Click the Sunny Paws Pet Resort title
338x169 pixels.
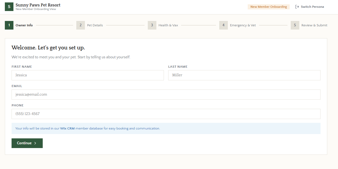[38, 5]
